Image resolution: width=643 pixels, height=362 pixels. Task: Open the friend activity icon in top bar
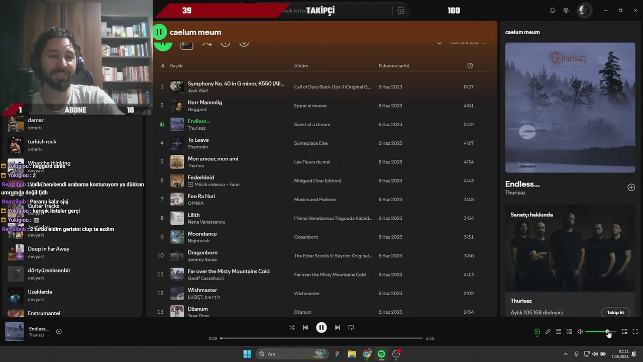tap(566, 11)
